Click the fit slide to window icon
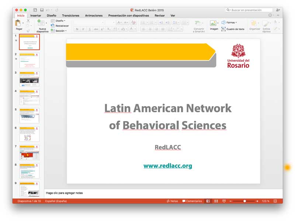Image resolution: width=295 pixels, height=221 pixels. tap(275, 201)
